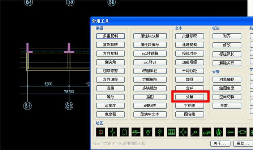The width and height of the screenshot is (253, 150).
Task: Click the 批量修改 text button
Action: 190,36
